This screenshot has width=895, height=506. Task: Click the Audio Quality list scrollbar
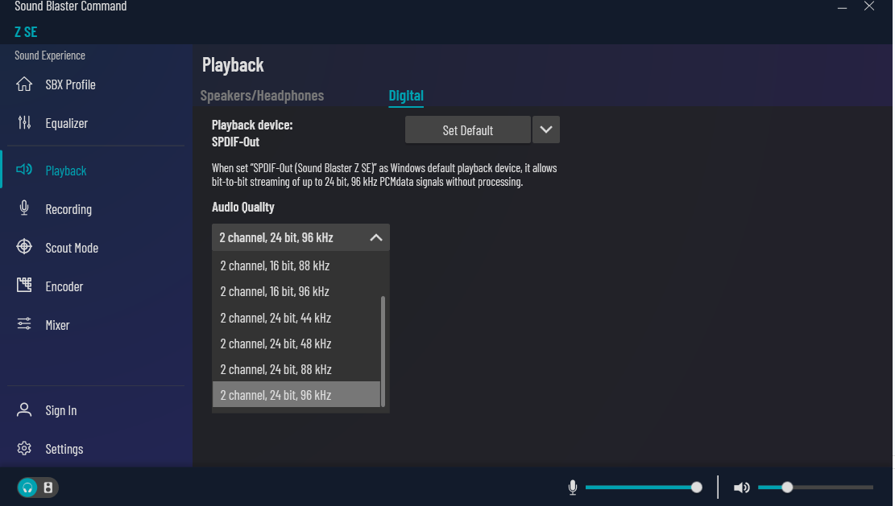point(383,351)
